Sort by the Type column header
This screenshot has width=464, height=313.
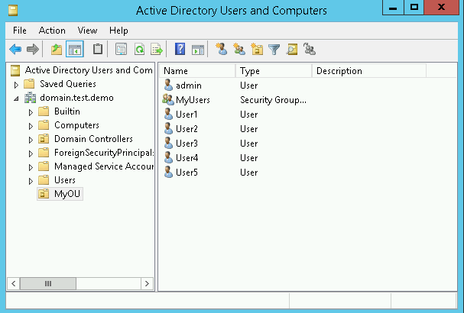[274, 71]
